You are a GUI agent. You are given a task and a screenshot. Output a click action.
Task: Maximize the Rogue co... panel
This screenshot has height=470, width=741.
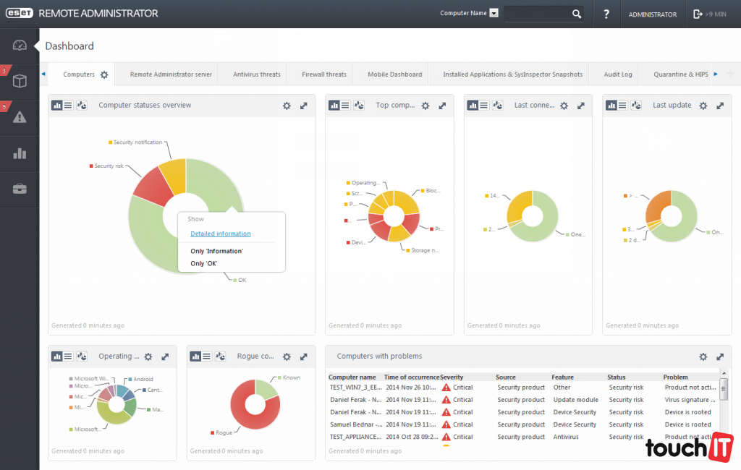point(304,356)
